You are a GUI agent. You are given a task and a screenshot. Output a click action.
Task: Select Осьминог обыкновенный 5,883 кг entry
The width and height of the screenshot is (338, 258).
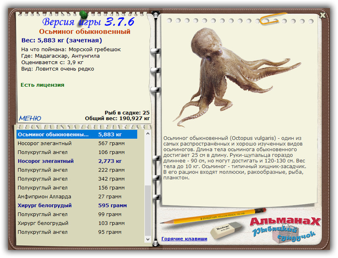[x=77, y=134]
